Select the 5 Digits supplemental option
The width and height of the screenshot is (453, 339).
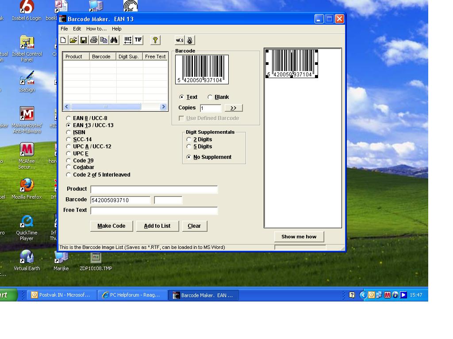[189, 147]
